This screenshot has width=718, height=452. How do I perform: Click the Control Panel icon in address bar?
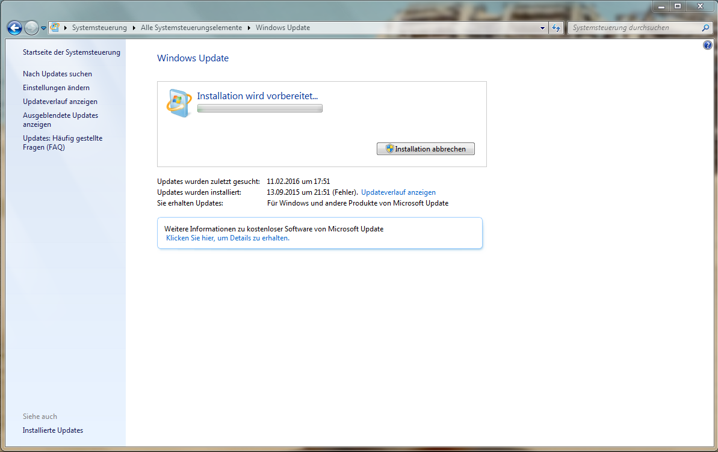tap(55, 28)
